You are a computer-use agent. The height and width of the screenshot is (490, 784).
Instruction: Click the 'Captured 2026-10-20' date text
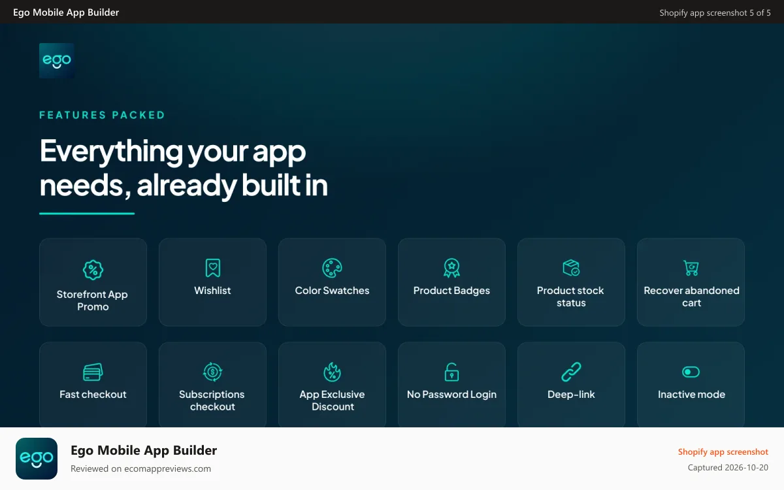coord(728,468)
